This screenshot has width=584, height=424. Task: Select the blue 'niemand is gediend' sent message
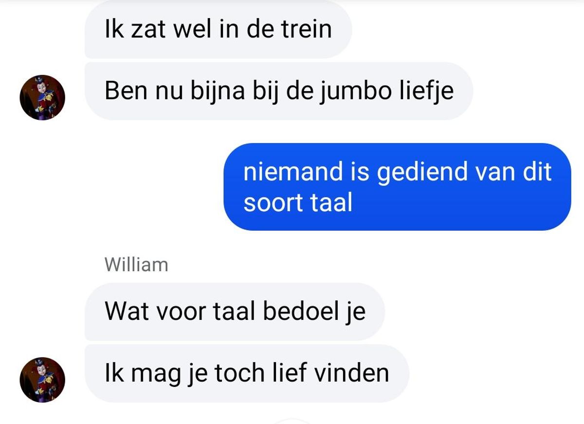397,187
